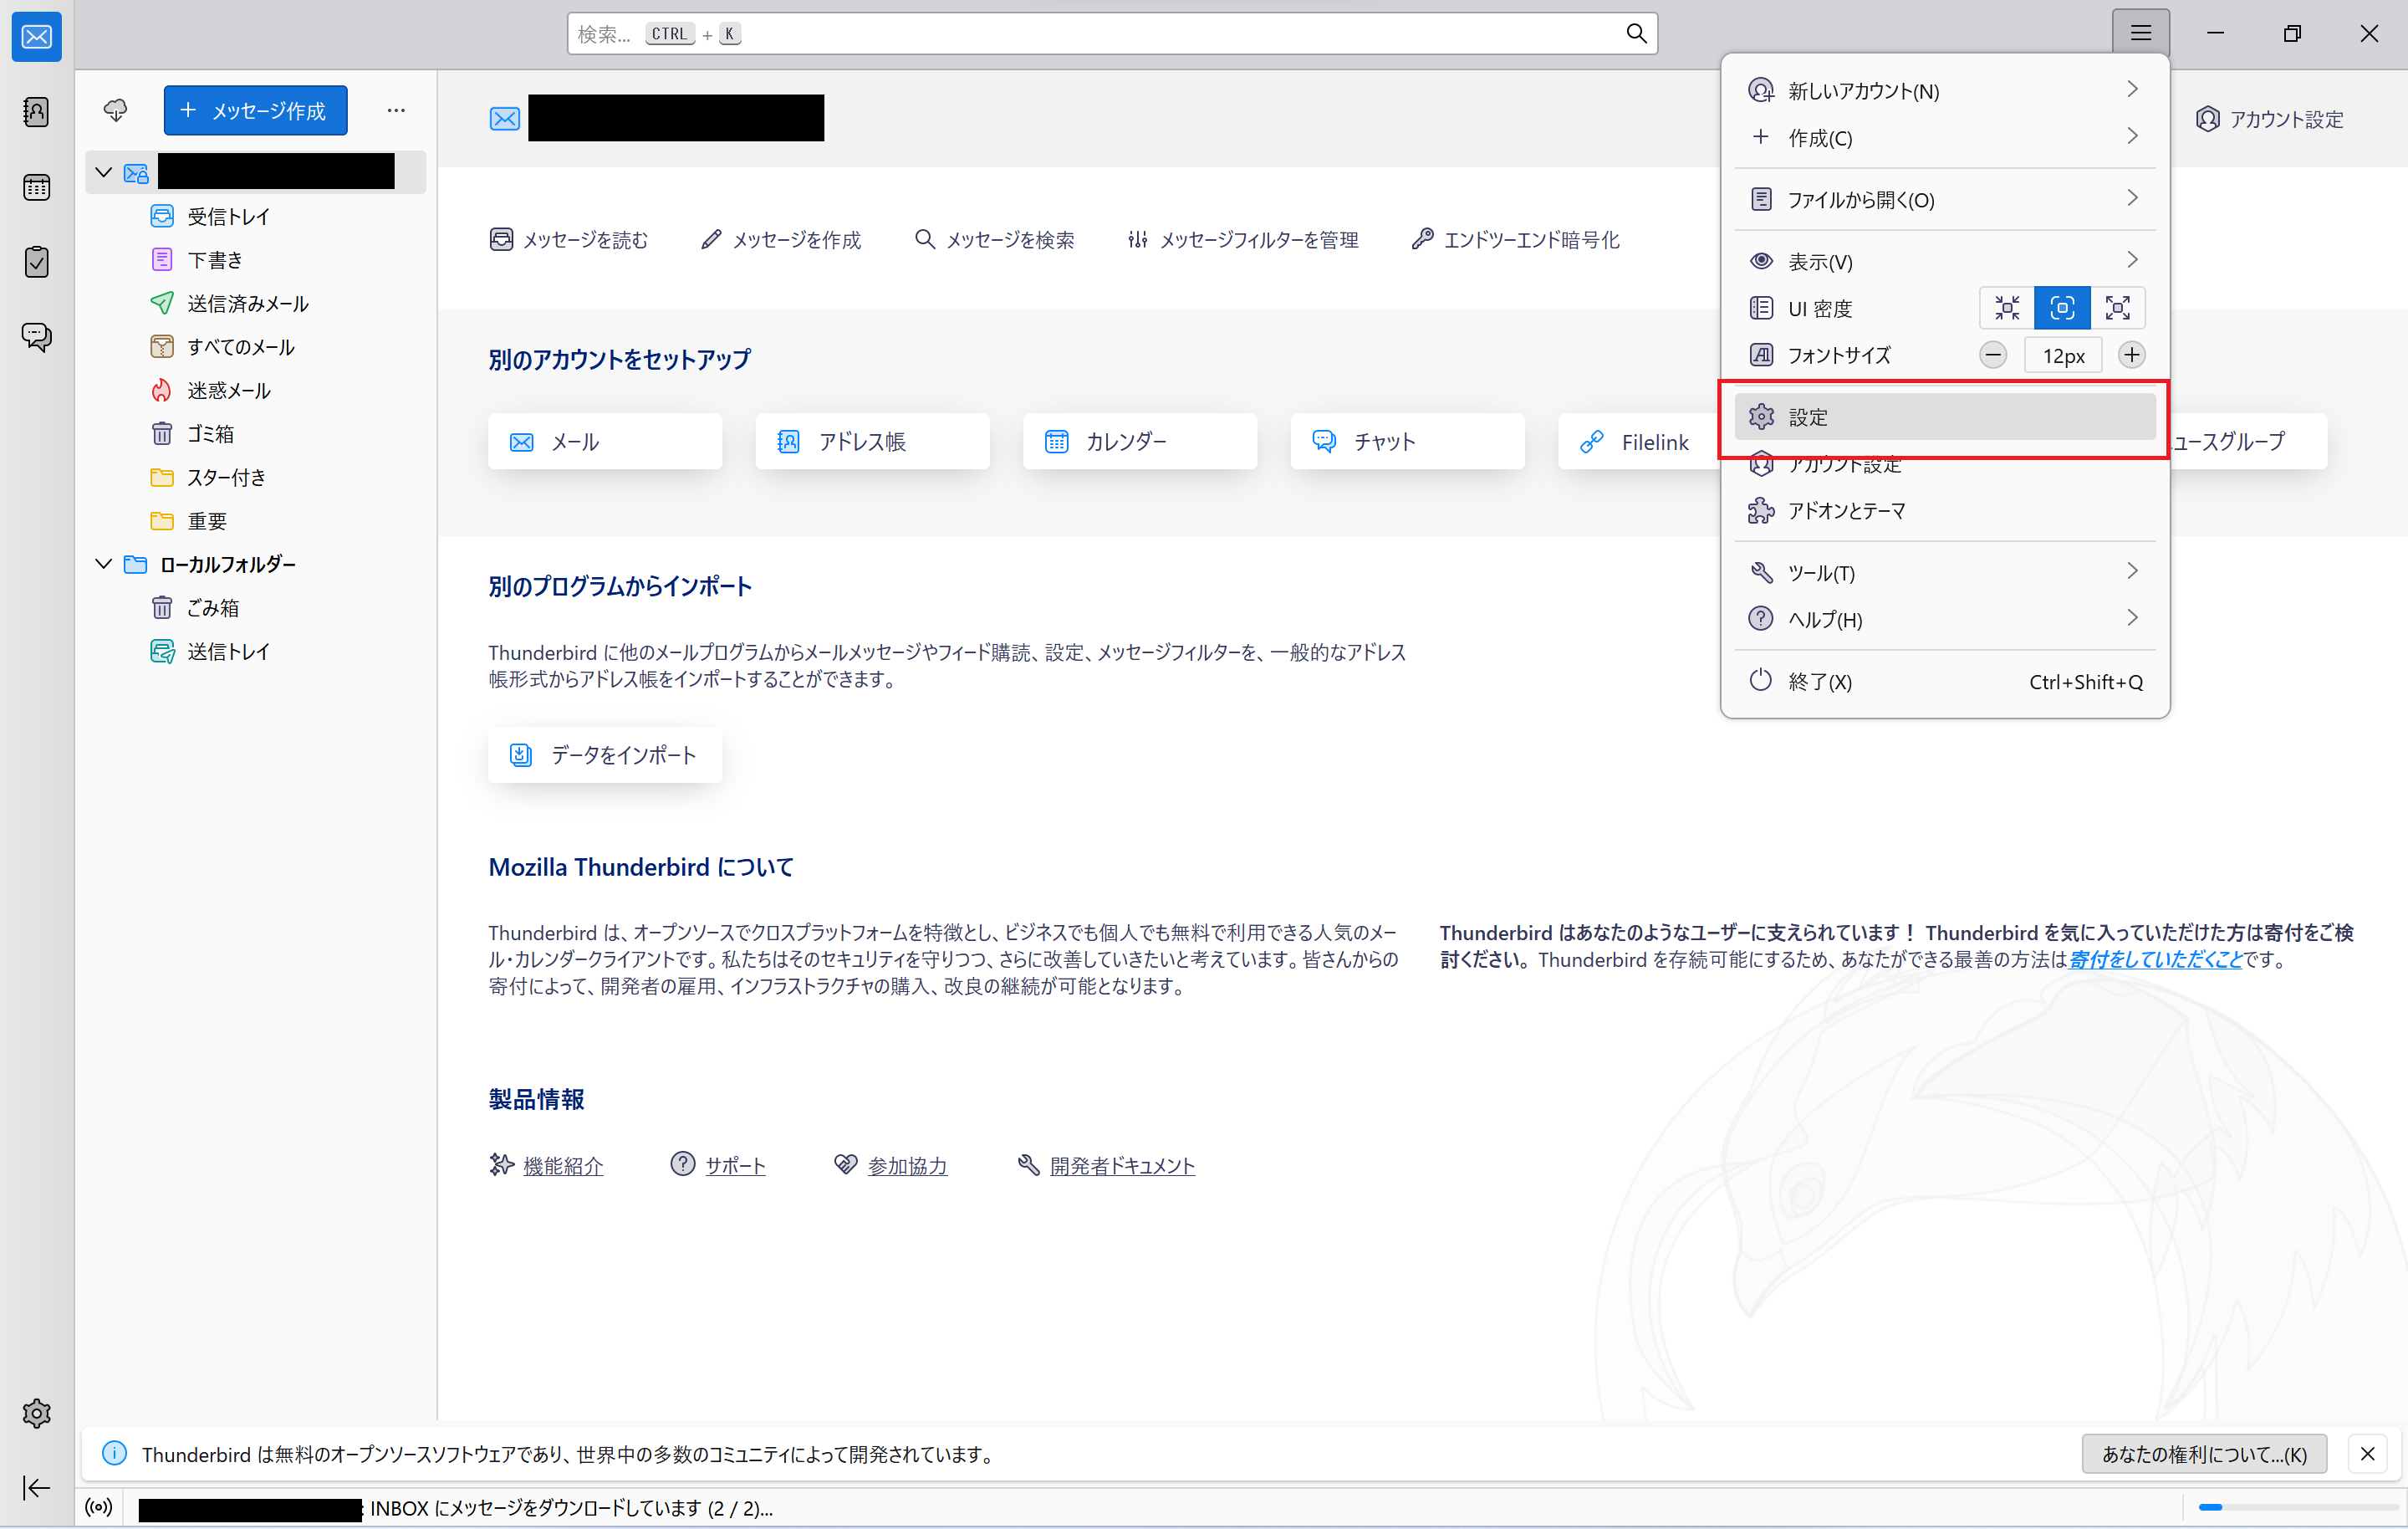The width and height of the screenshot is (2408, 1529).
Task: Open the folder pane three-dots menu
Action: [396, 110]
